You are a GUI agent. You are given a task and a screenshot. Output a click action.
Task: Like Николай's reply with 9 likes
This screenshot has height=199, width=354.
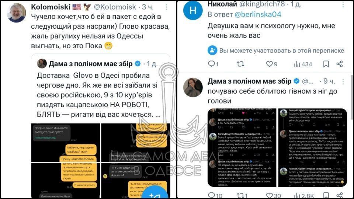click(272, 64)
